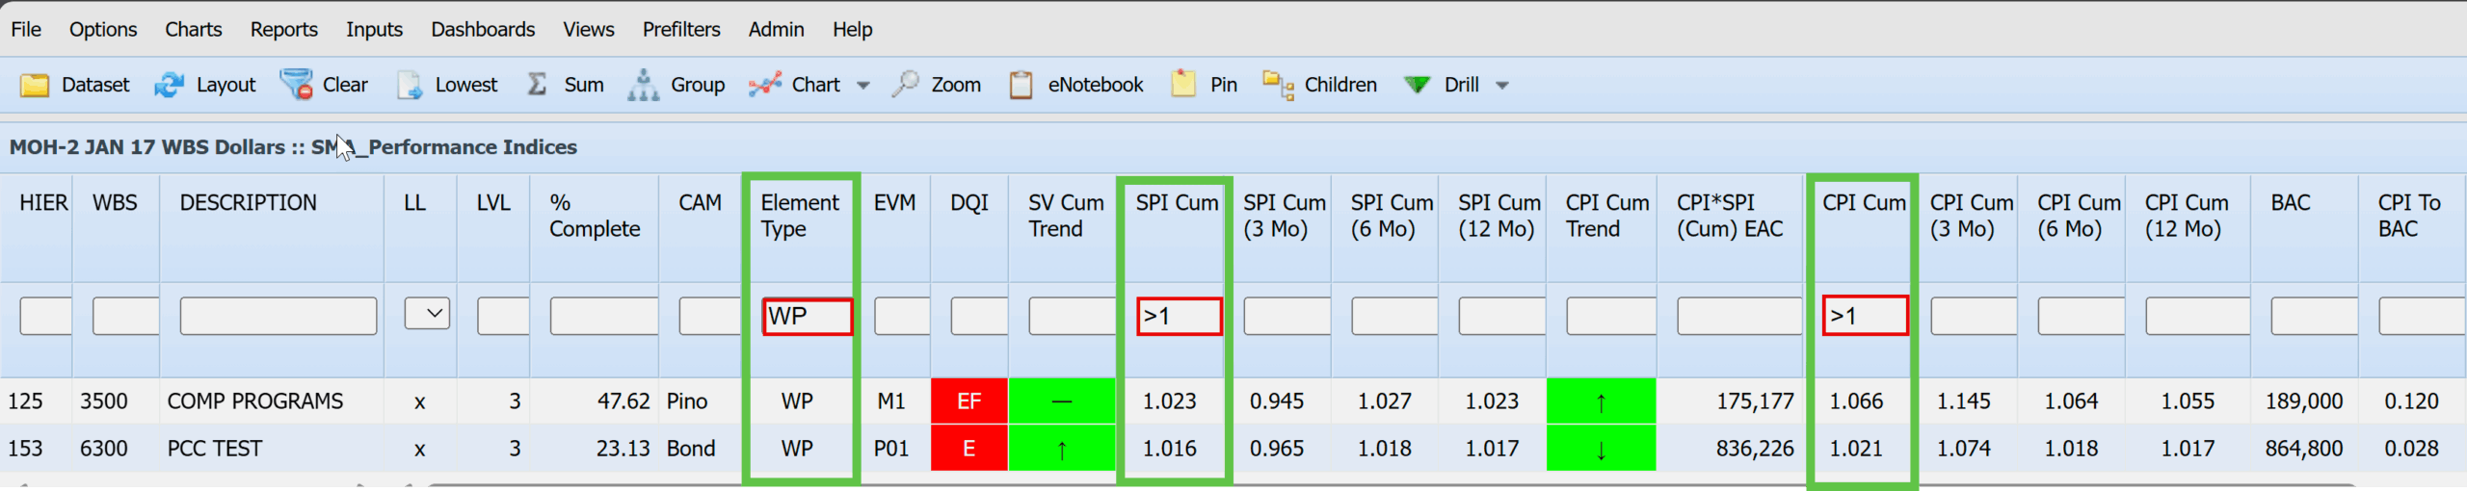Open the Reports menu

coord(283,29)
